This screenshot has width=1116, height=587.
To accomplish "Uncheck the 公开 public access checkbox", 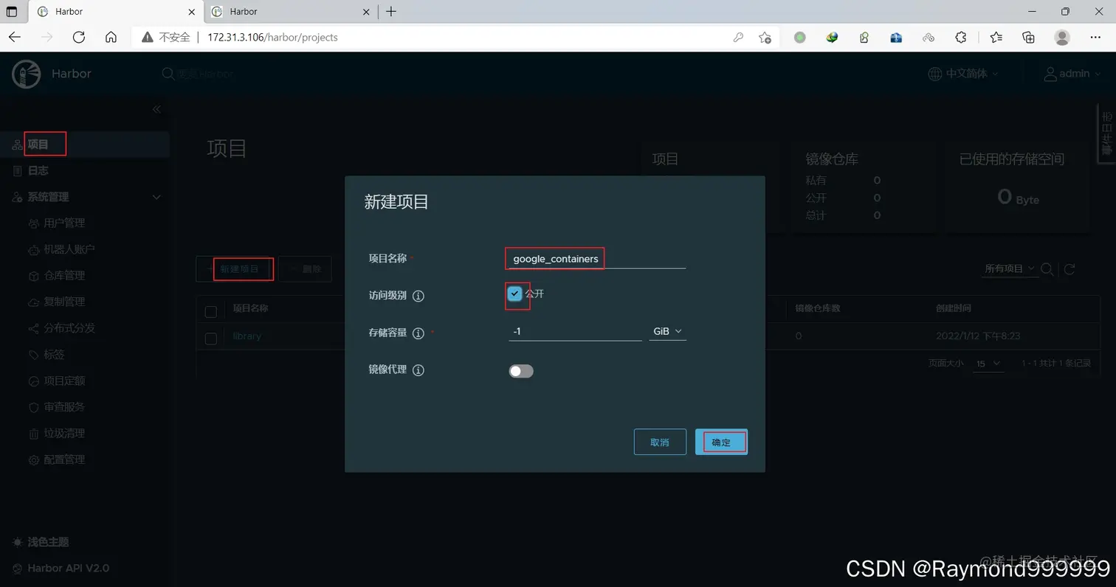I will coord(514,293).
